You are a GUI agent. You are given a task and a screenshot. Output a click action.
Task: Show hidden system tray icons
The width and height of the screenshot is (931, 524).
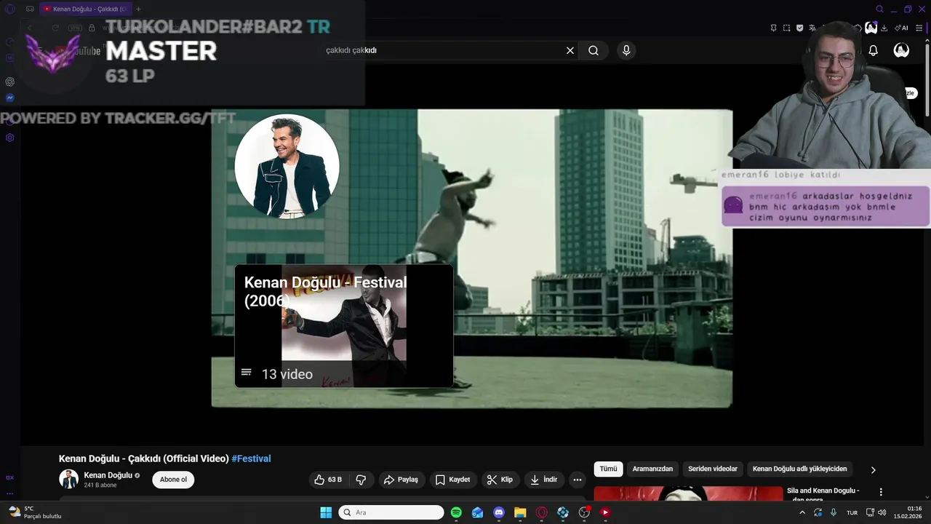[802, 512]
